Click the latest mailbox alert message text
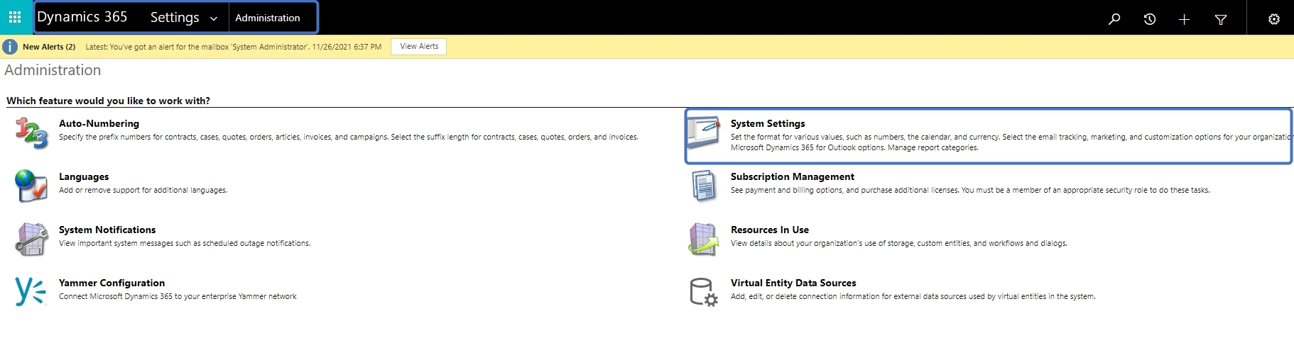This screenshot has width=1294, height=338. pos(234,47)
